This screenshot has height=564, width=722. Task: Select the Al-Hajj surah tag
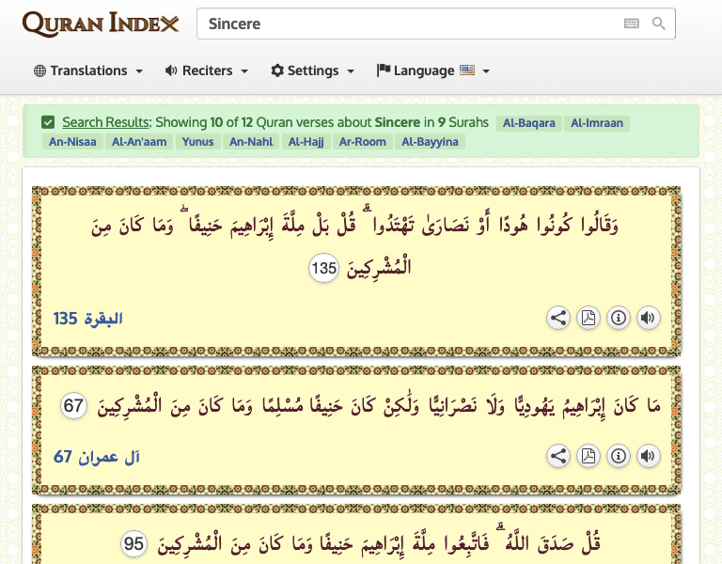(x=306, y=142)
